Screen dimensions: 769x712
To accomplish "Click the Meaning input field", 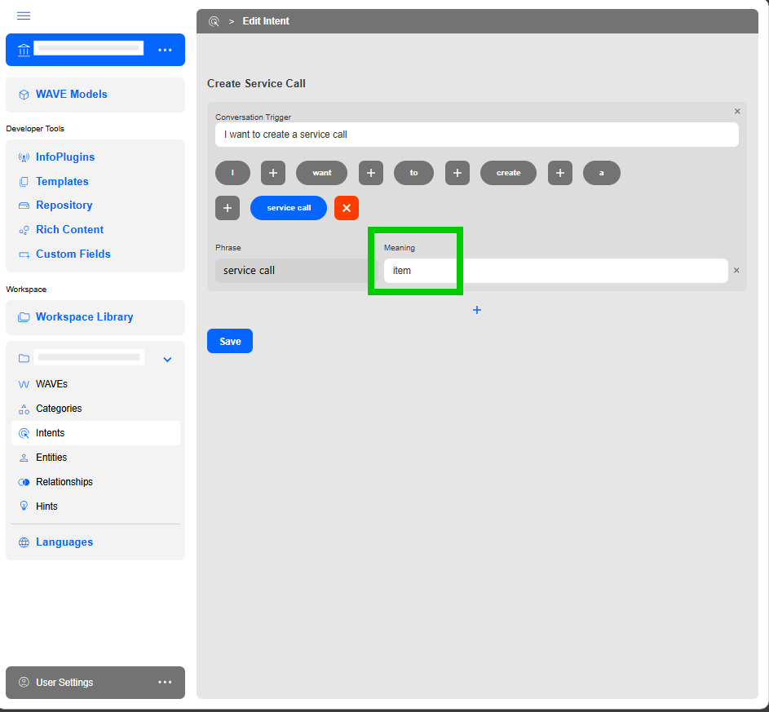I will tap(555, 271).
